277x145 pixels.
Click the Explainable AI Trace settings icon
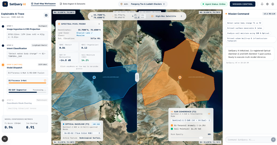click(x=46, y=15)
